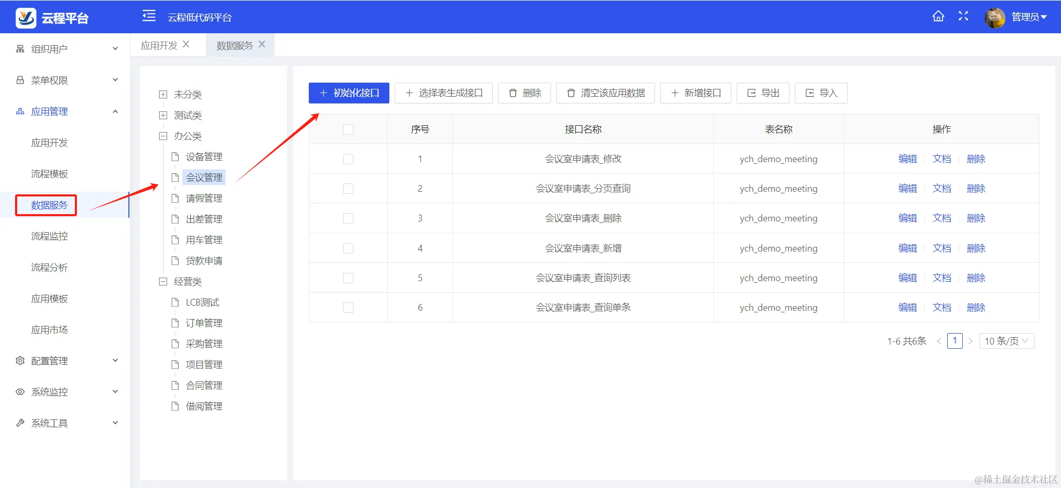Image resolution: width=1061 pixels, height=488 pixels.
Task: Check the checkbox on row 6
Action: tap(348, 307)
